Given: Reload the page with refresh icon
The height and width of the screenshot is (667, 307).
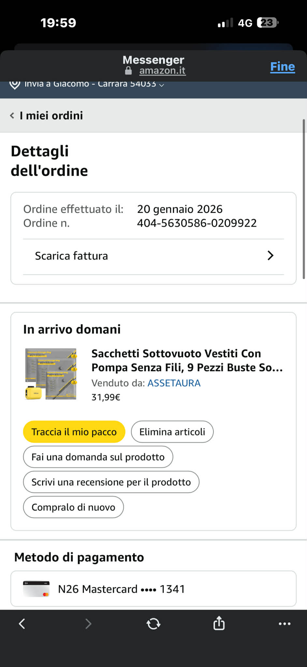Looking at the screenshot, I should click(x=153, y=624).
